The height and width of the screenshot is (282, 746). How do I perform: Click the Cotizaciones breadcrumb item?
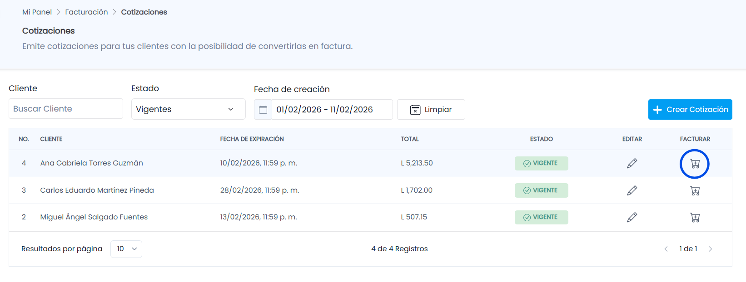(144, 12)
